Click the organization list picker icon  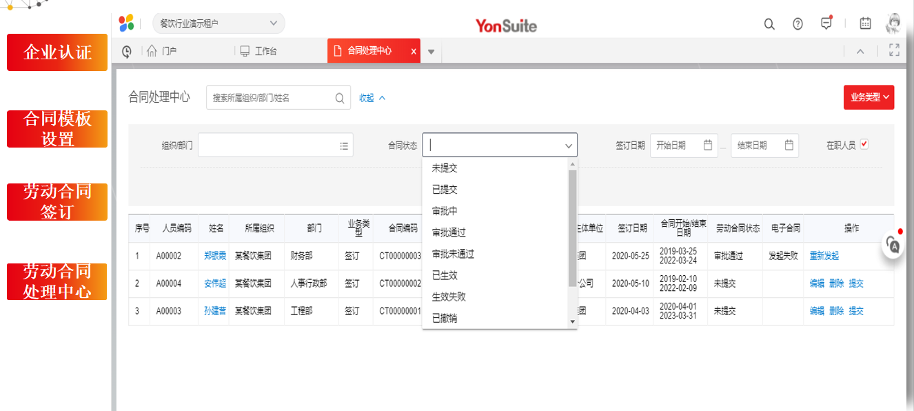tap(344, 146)
